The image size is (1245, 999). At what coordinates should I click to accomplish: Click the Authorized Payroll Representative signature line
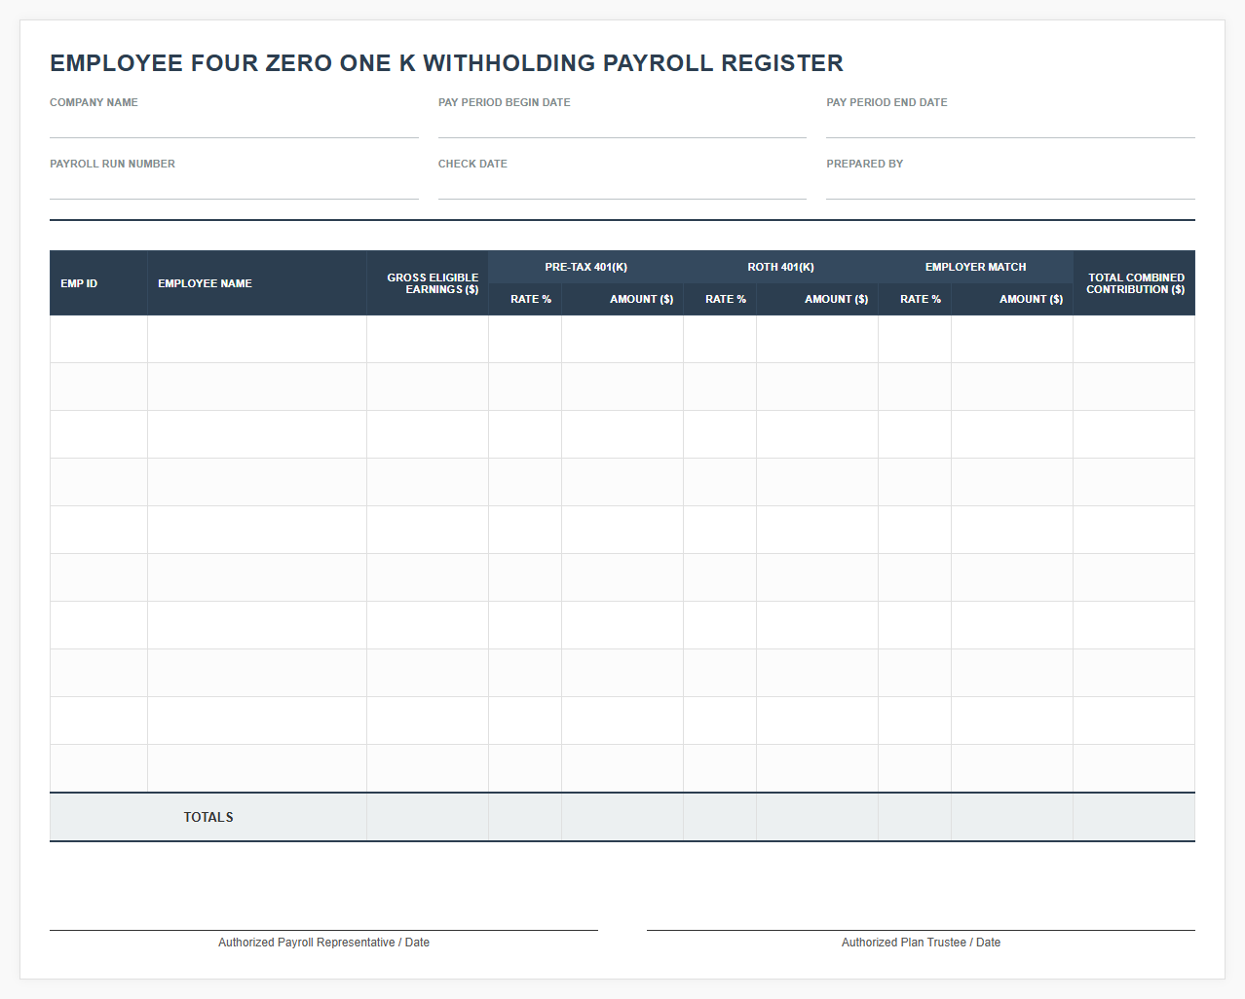323,930
